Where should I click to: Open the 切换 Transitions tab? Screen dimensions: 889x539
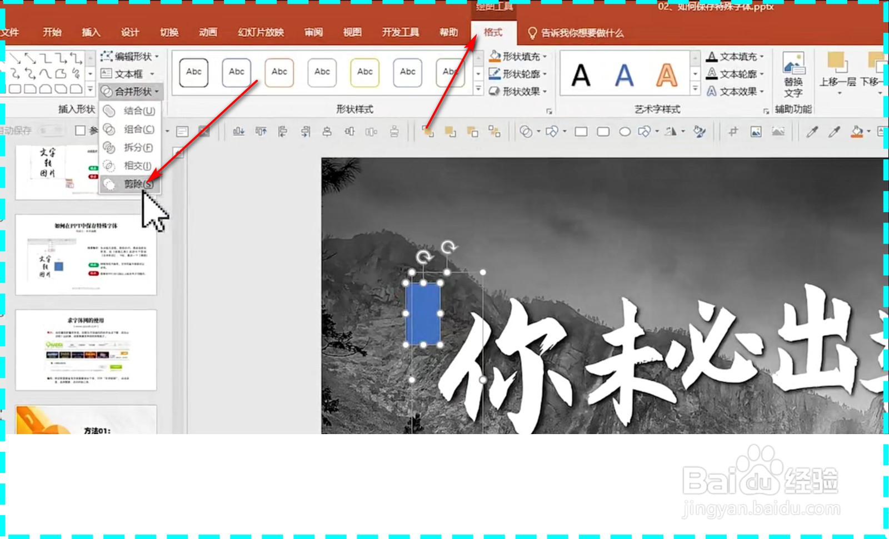[x=169, y=32]
